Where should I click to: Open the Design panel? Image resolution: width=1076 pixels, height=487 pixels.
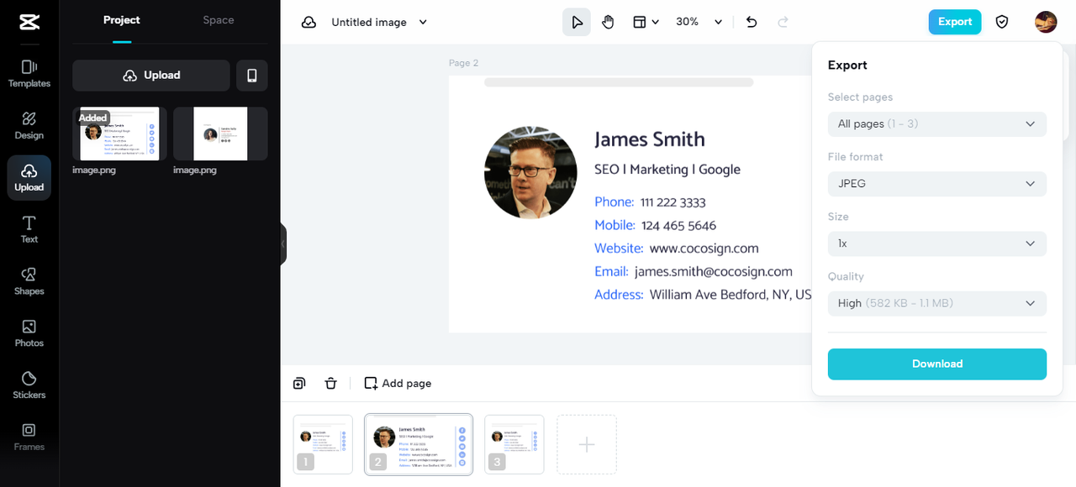click(x=29, y=125)
